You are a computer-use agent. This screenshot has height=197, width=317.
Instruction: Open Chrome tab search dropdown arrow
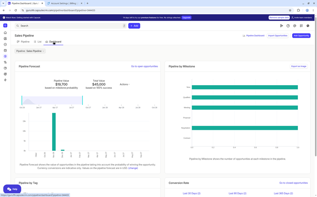click(x=3, y=3)
